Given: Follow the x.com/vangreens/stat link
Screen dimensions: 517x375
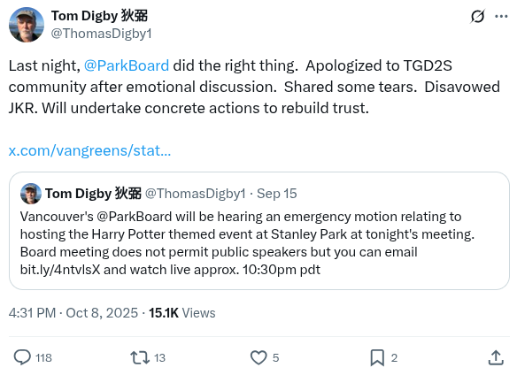Looking at the screenshot, I should (x=89, y=150).
